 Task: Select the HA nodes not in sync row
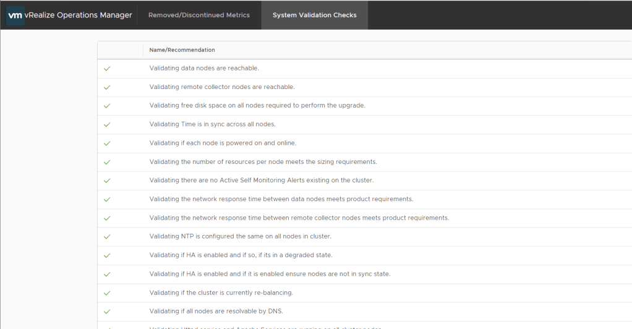(x=270, y=274)
